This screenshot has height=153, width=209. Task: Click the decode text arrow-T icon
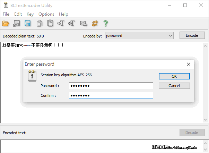pyautogui.click(x=71, y=24)
